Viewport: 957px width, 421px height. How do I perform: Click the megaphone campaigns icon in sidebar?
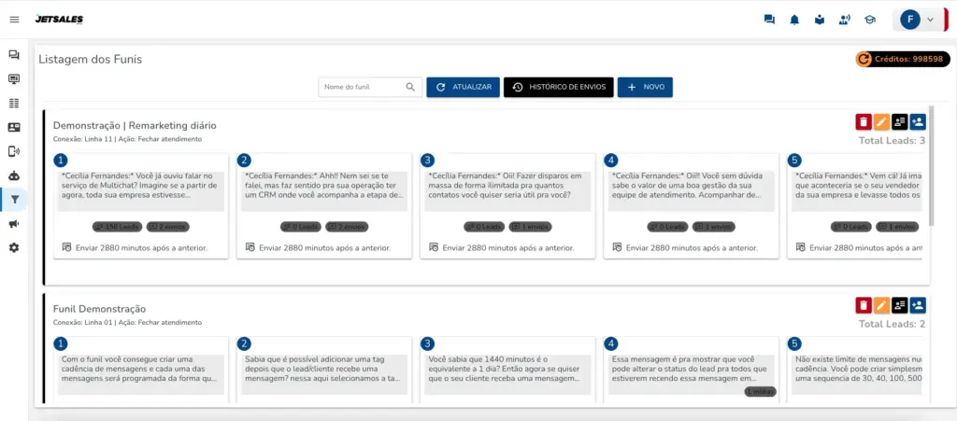(14, 223)
